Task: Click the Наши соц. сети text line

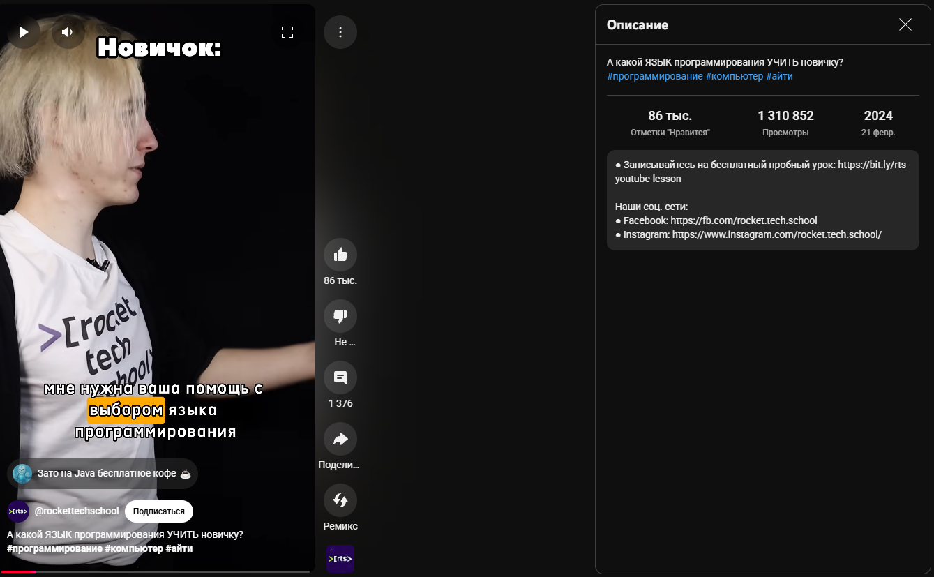Action: click(x=651, y=207)
